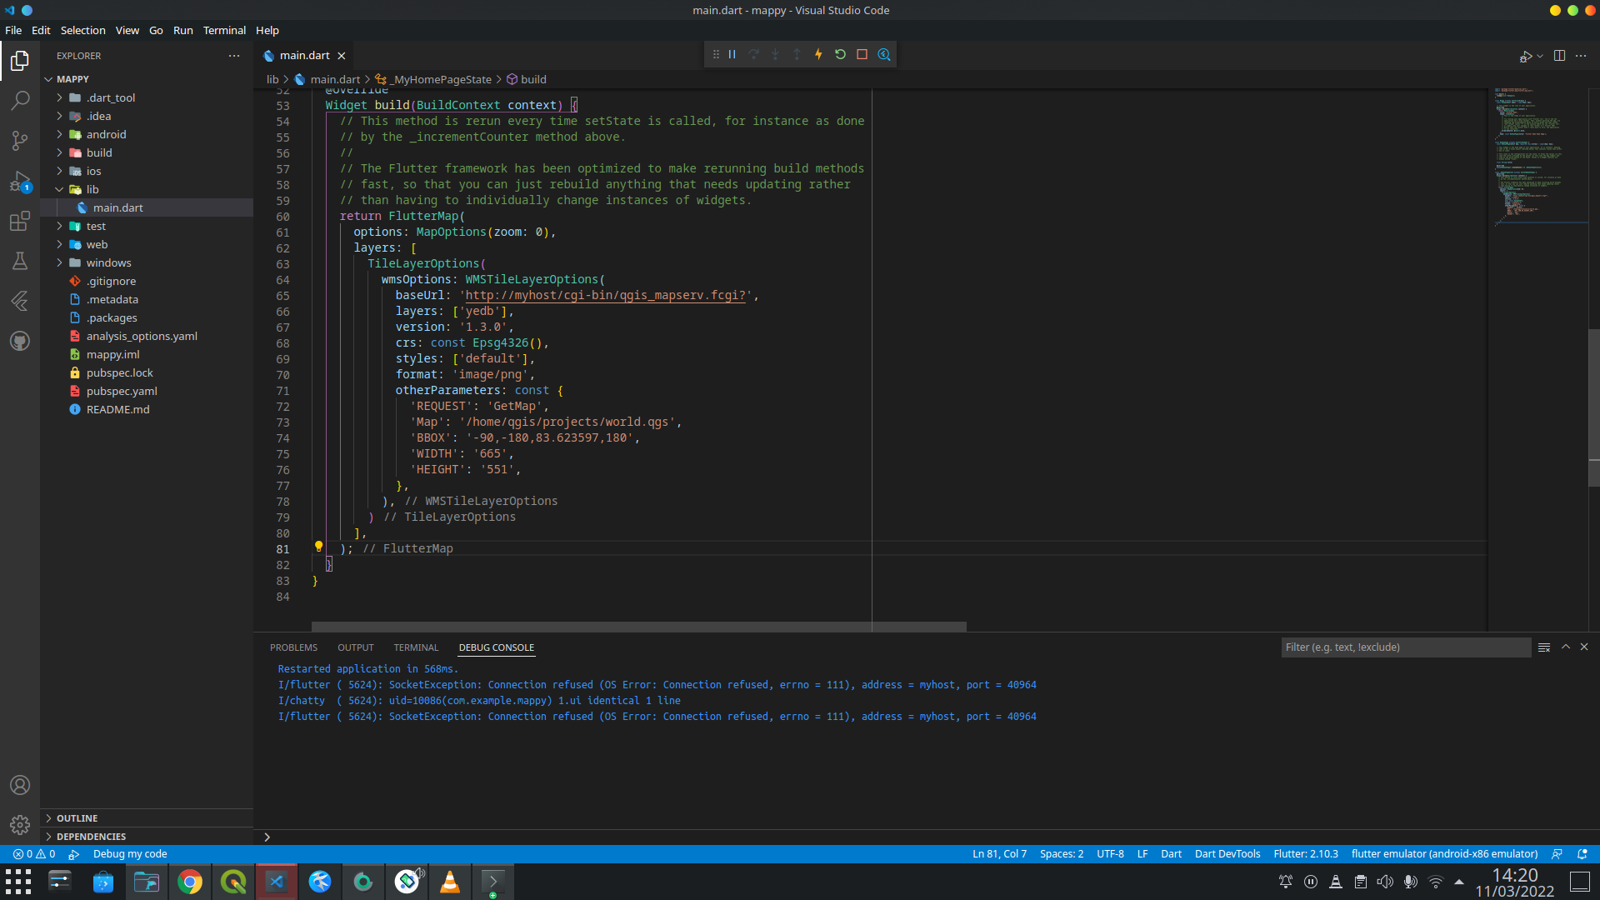Viewport: 1600px width, 900px height.
Task: Click the Hot Reload lightning icon
Action: pyautogui.click(x=818, y=54)
